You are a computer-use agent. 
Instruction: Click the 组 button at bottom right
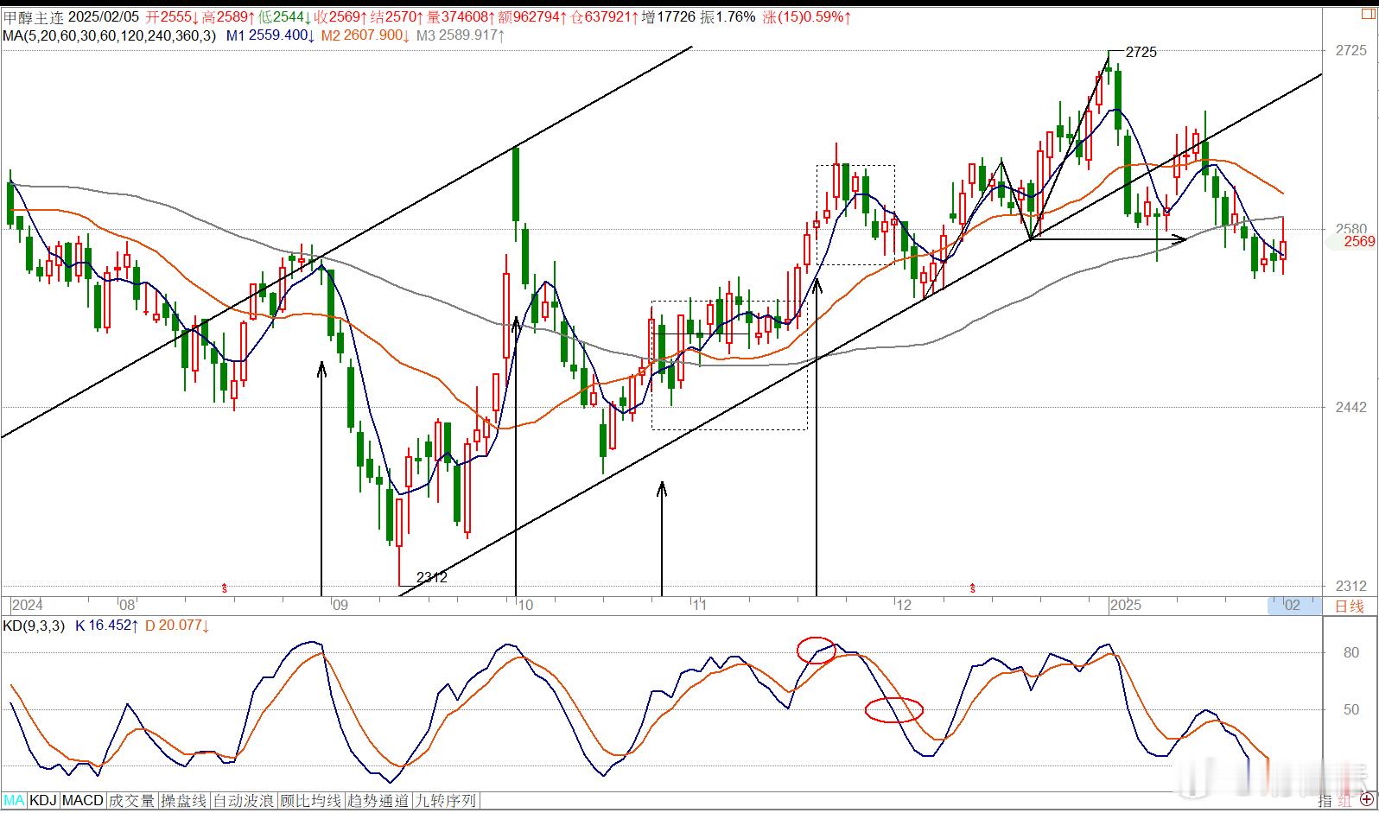[x=1345, y=800]
